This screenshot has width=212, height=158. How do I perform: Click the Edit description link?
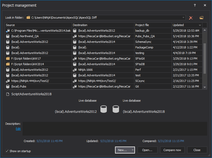click(x=18, y=129)
